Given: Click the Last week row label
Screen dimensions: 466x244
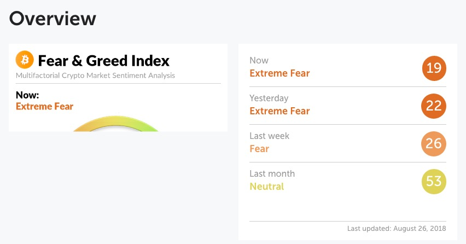Looking at the screenshot, I should [269, 136].
